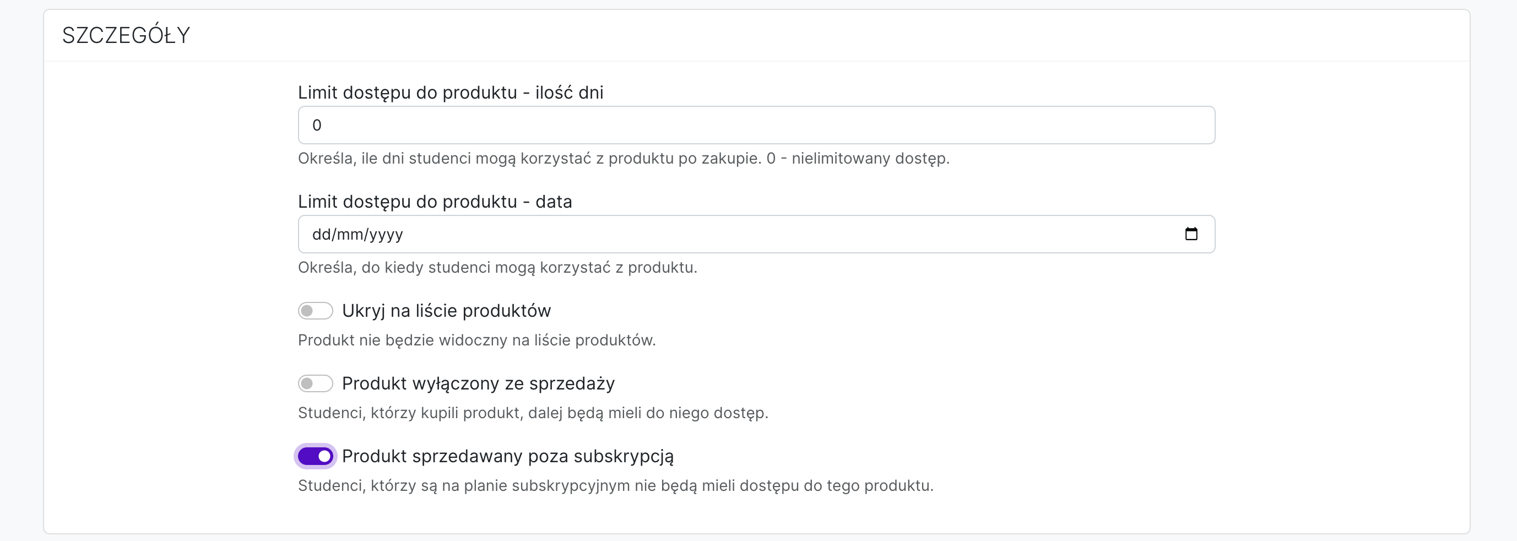This screenshot has width=1517, height=541.
Task: Enable the 'Ukryj na liście produktów' toggle
Action: [316, 311]
